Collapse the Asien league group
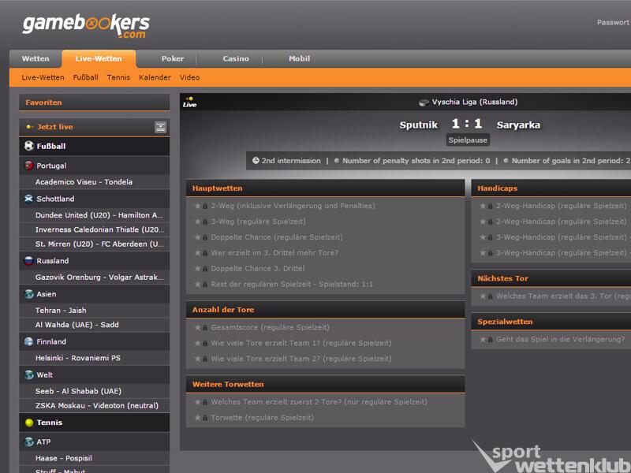Screen dimensions: 631x473 click(x=94, y=294)
